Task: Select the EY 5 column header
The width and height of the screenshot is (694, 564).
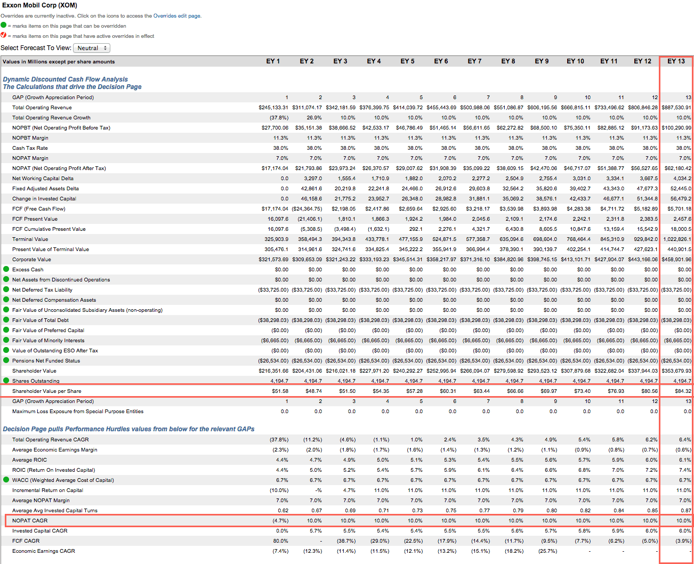Action: coord(407,61)
